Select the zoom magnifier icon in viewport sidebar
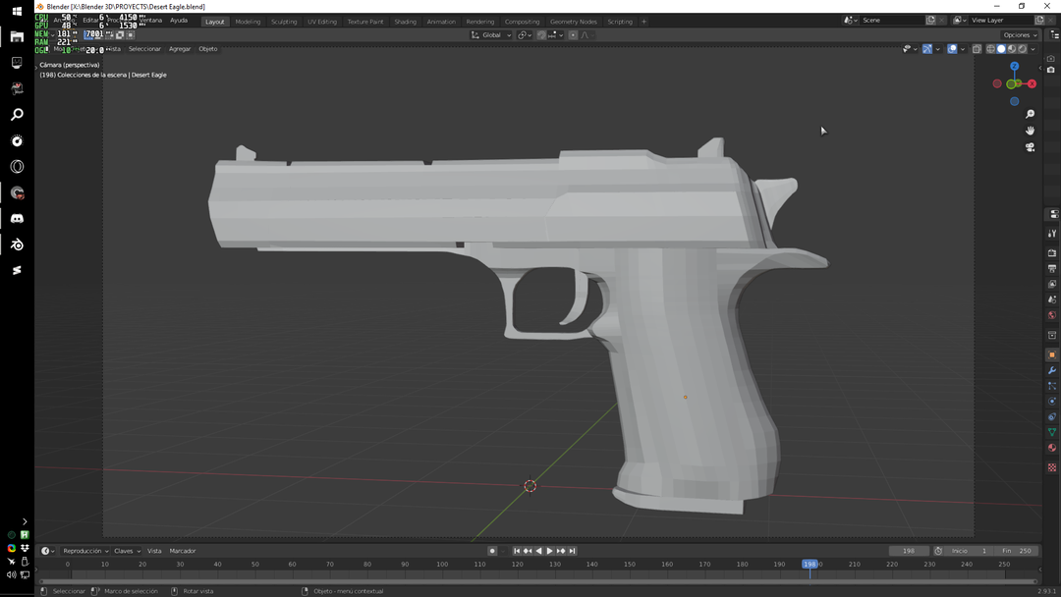 click(x=1031, y=112)
